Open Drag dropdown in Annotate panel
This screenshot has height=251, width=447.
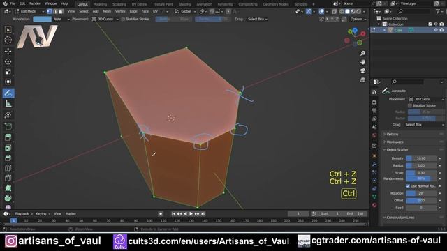(x=425, y=125)
